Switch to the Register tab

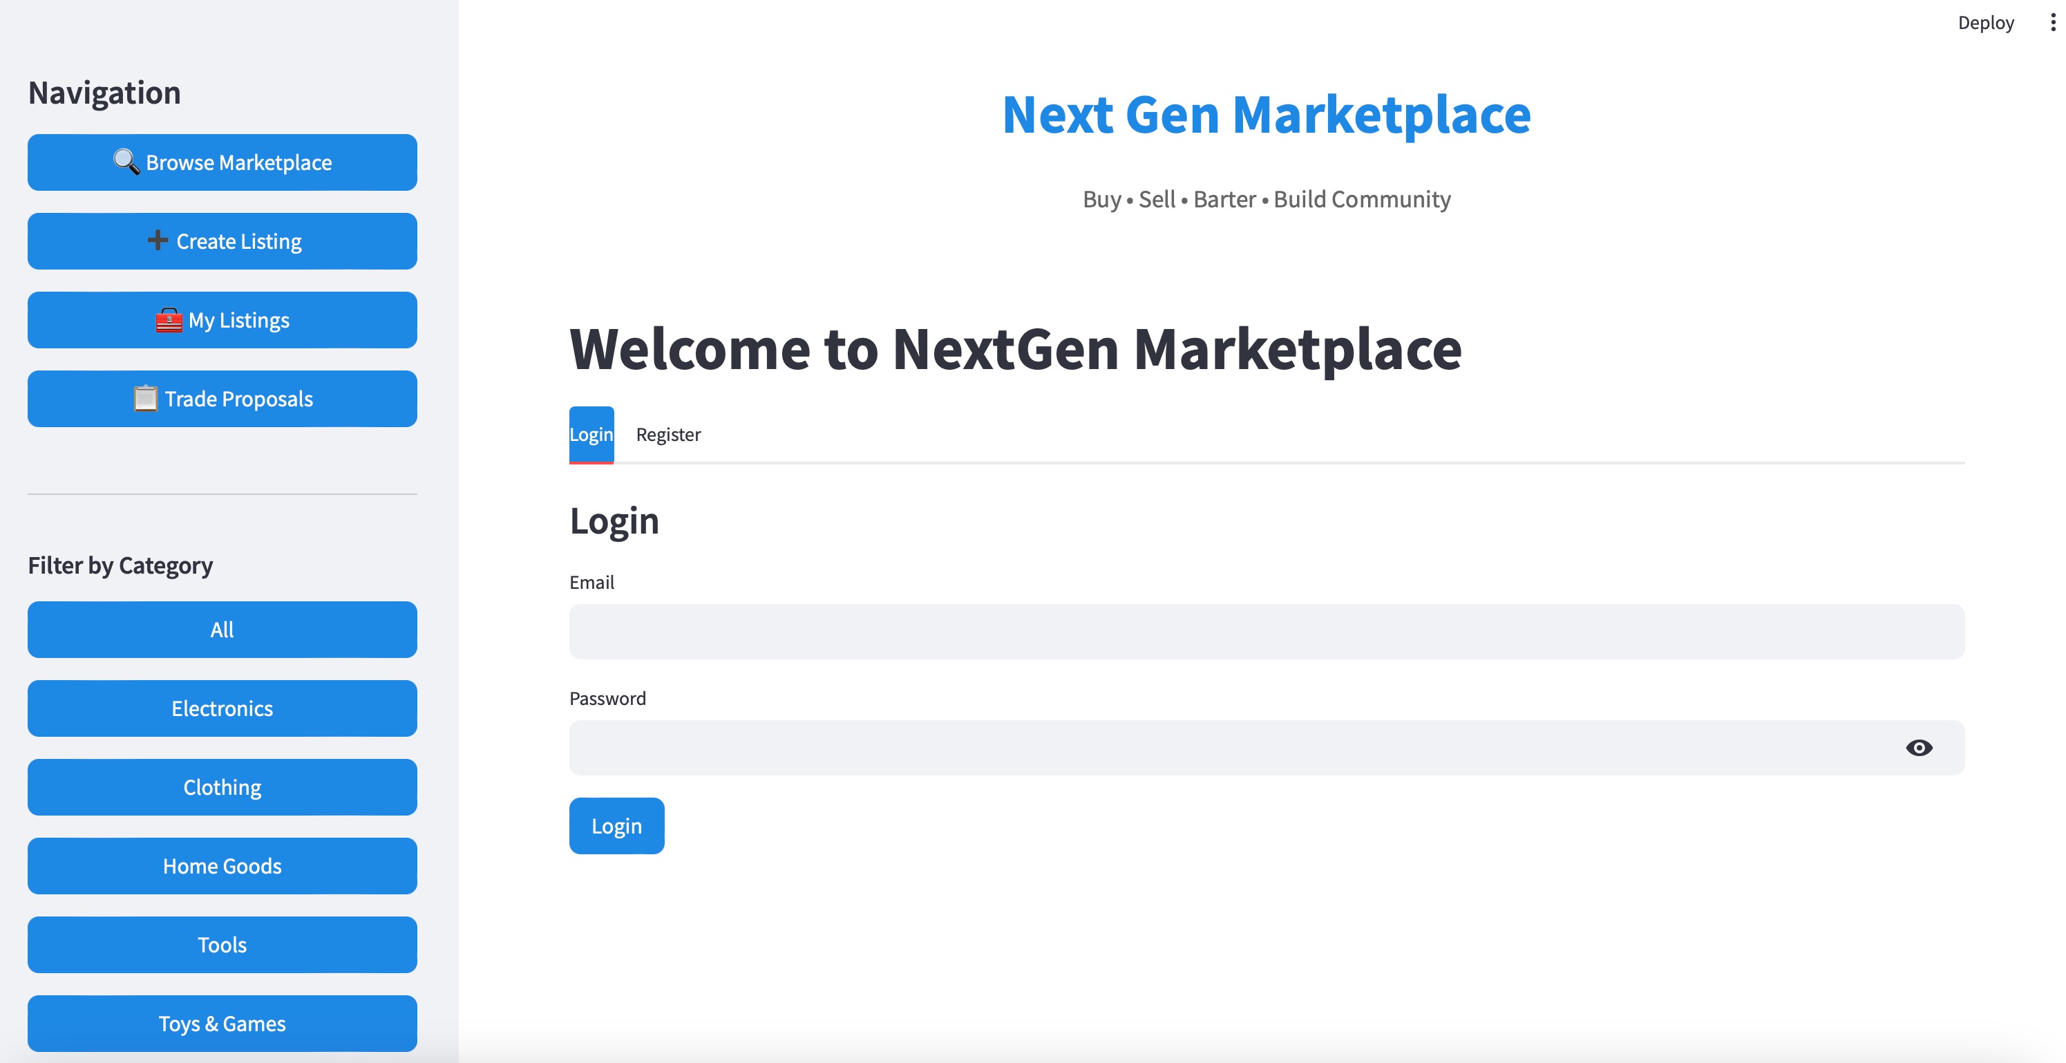(667, 434)
